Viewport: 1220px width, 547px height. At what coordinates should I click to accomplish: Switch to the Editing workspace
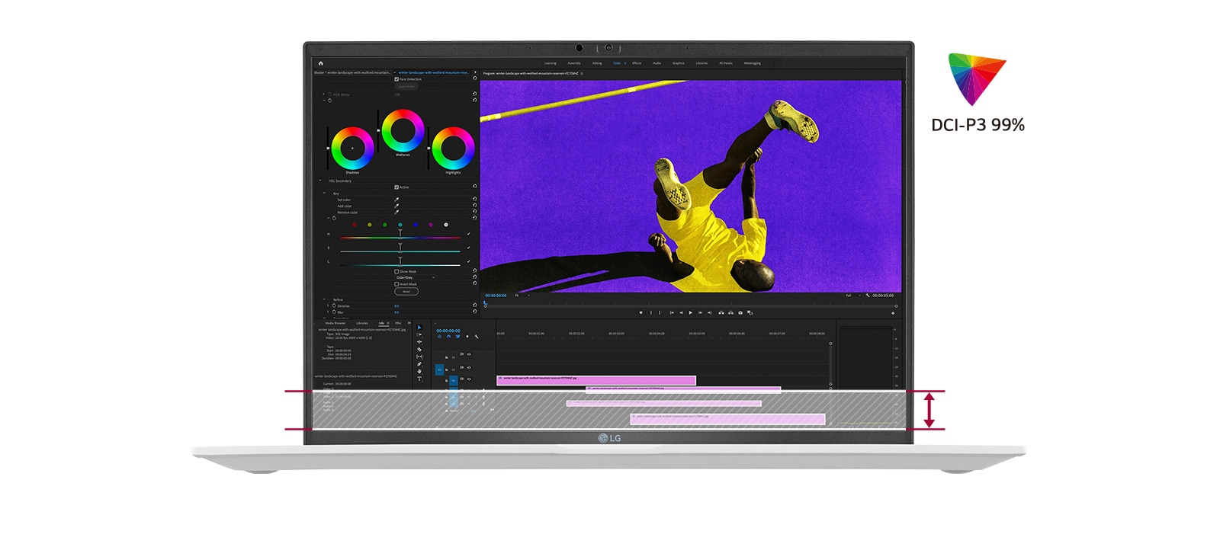point(597,63)
